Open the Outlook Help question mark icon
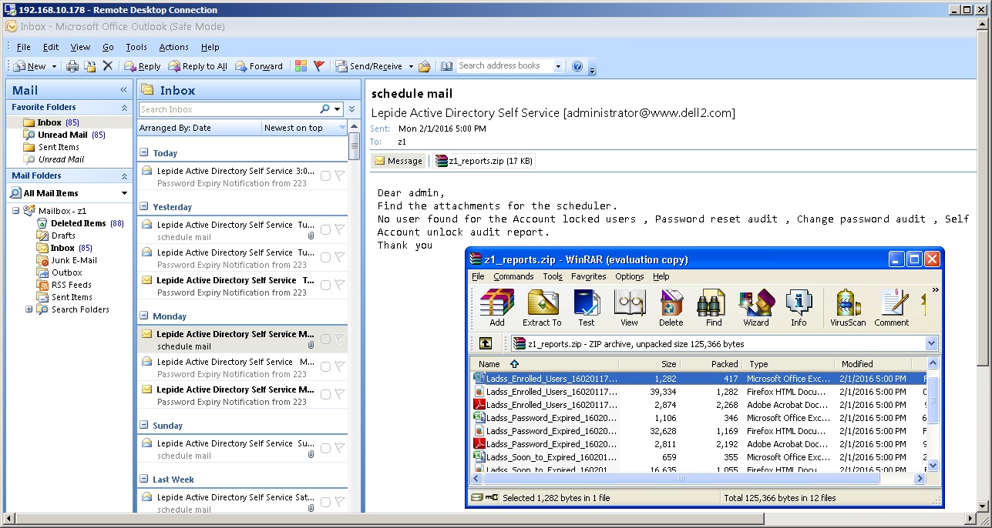This screenshot has height=528, width=992. (577, 66)
